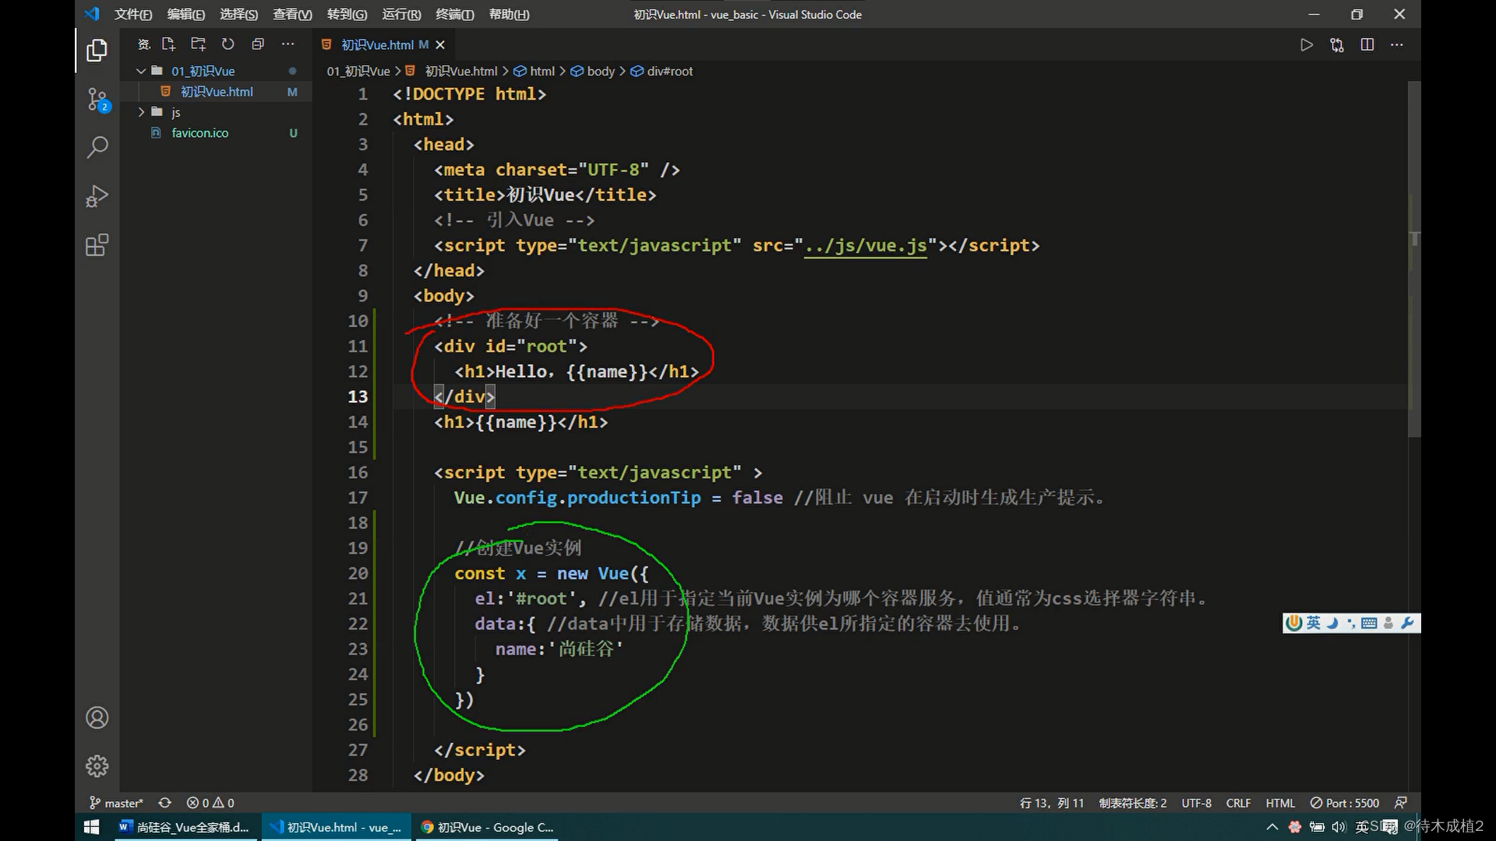Toggle IME English/Chinese mode 英
1496x841 pixels.
(1314, 623)
